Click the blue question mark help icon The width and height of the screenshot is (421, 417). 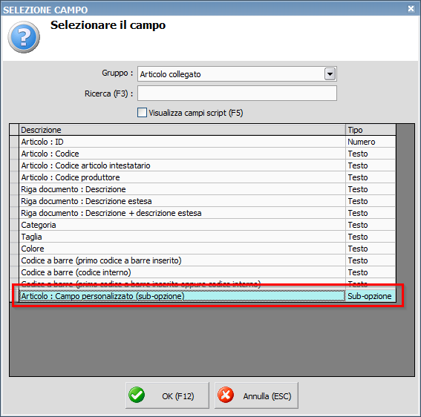(24, 37)
